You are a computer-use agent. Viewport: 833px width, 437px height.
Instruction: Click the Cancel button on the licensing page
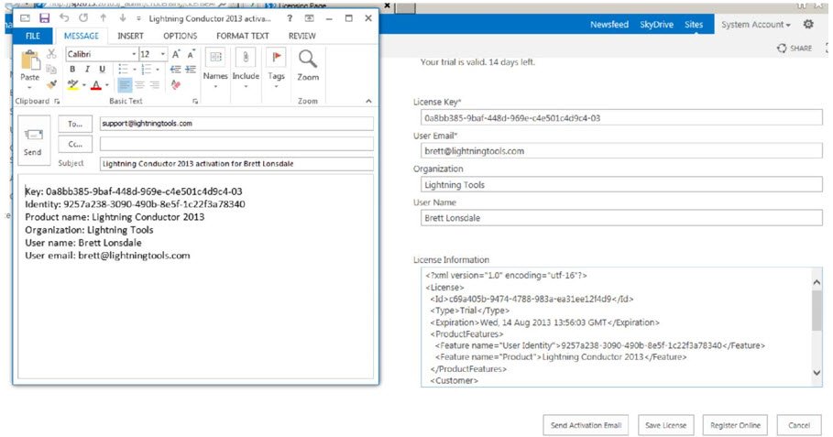pyautogui.click(x=799, y=425)
